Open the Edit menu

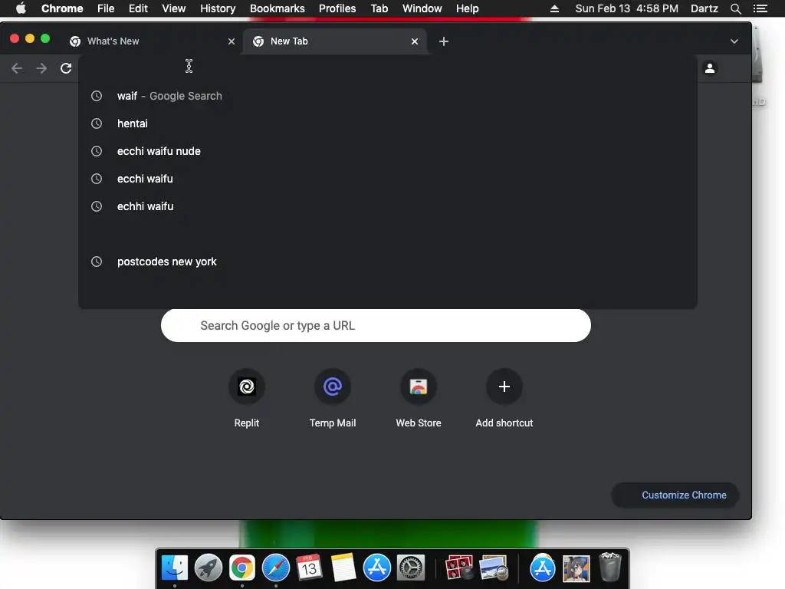(138, 8)
